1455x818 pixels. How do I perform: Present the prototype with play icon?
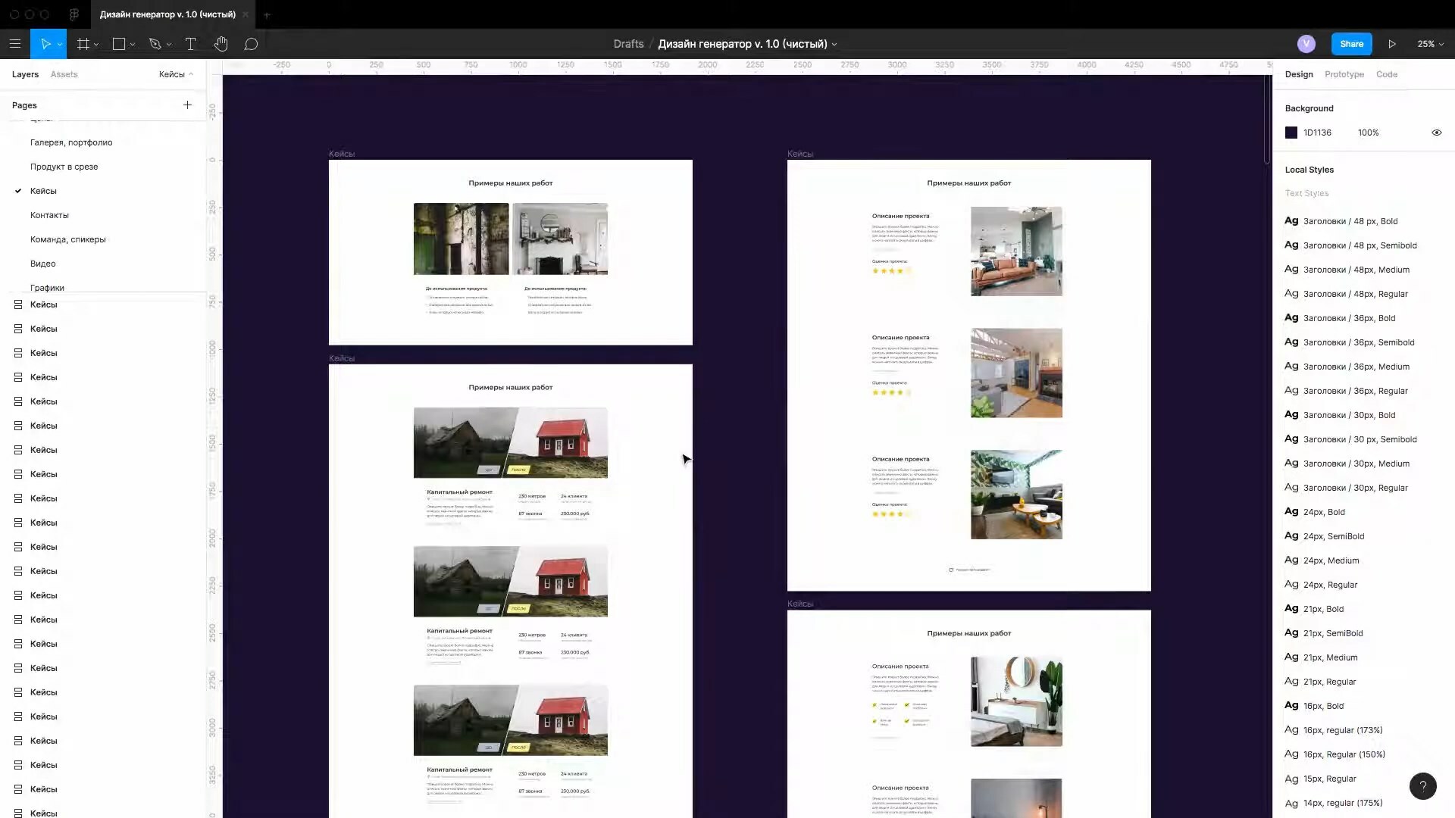tap(1392, 44)
